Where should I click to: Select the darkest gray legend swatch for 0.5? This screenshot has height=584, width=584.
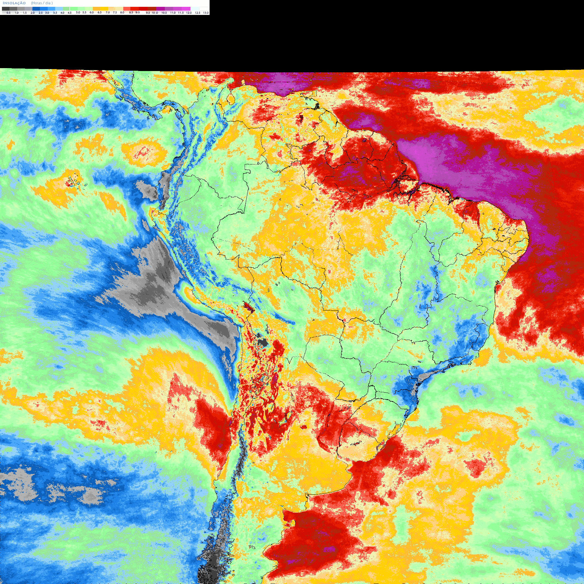click(x=6, y=9)
